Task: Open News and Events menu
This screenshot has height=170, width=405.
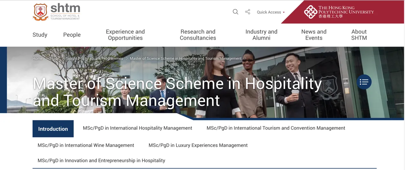Action: click(314, 35)
